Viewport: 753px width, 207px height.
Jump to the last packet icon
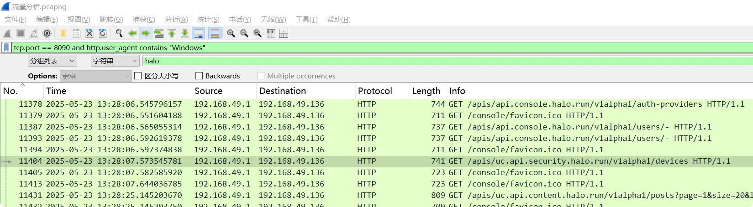click(185, 33)
